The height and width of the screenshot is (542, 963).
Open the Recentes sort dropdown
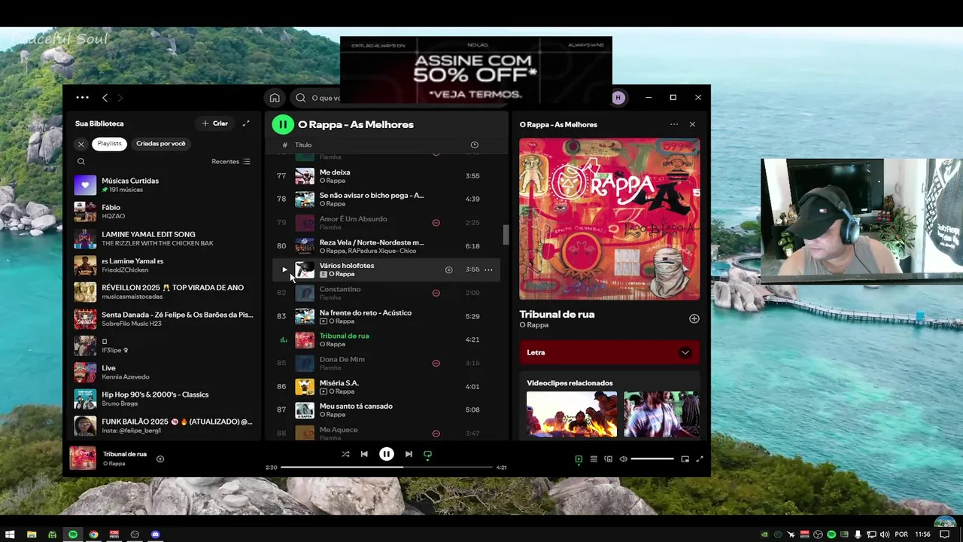coord(231,161)
